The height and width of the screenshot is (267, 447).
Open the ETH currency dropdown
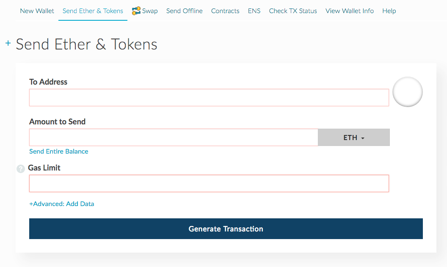click(x=354, y=138)
